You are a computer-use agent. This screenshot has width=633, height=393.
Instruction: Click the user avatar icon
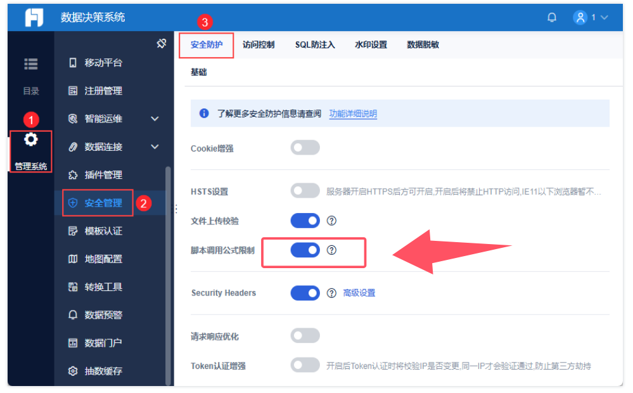(580, 17)
